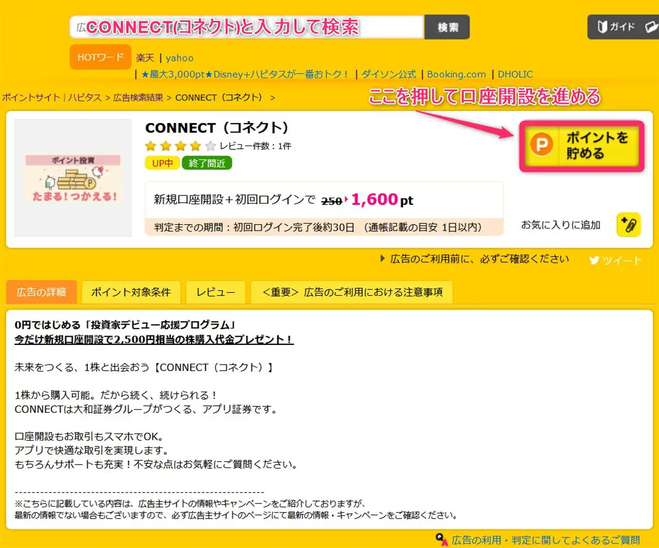
Task: Click the ポイントを貯める button
Action: (582, 146)
